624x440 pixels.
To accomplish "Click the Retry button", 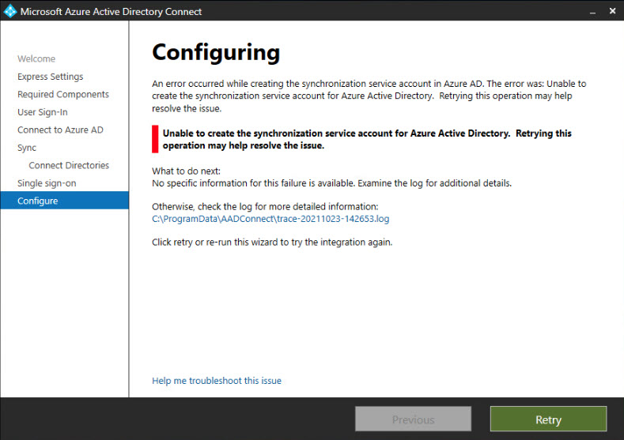I will tap(548, 419).
